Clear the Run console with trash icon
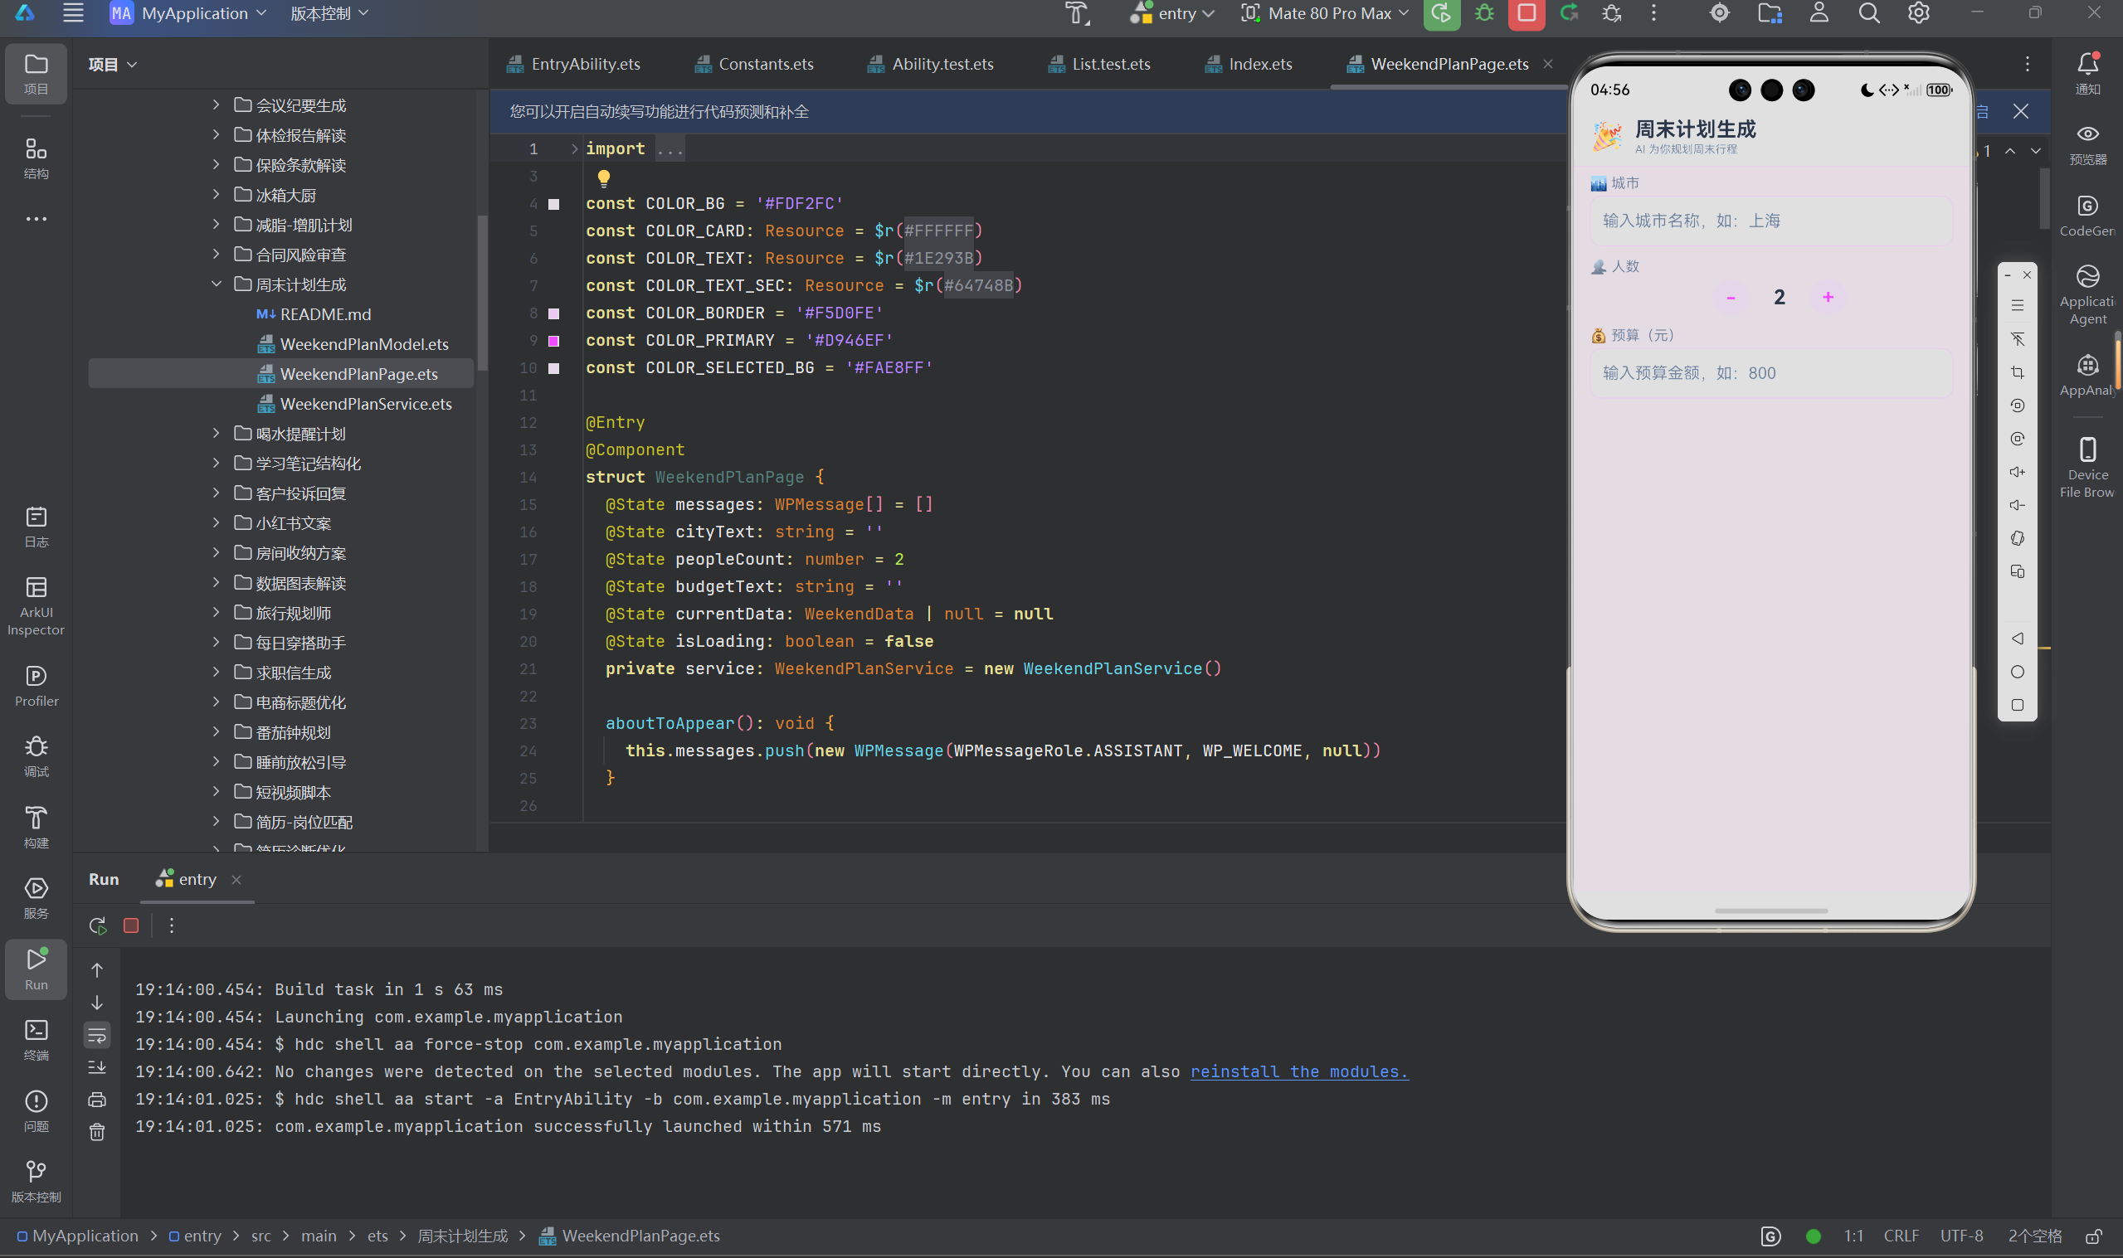 [x=98, y=1132]
